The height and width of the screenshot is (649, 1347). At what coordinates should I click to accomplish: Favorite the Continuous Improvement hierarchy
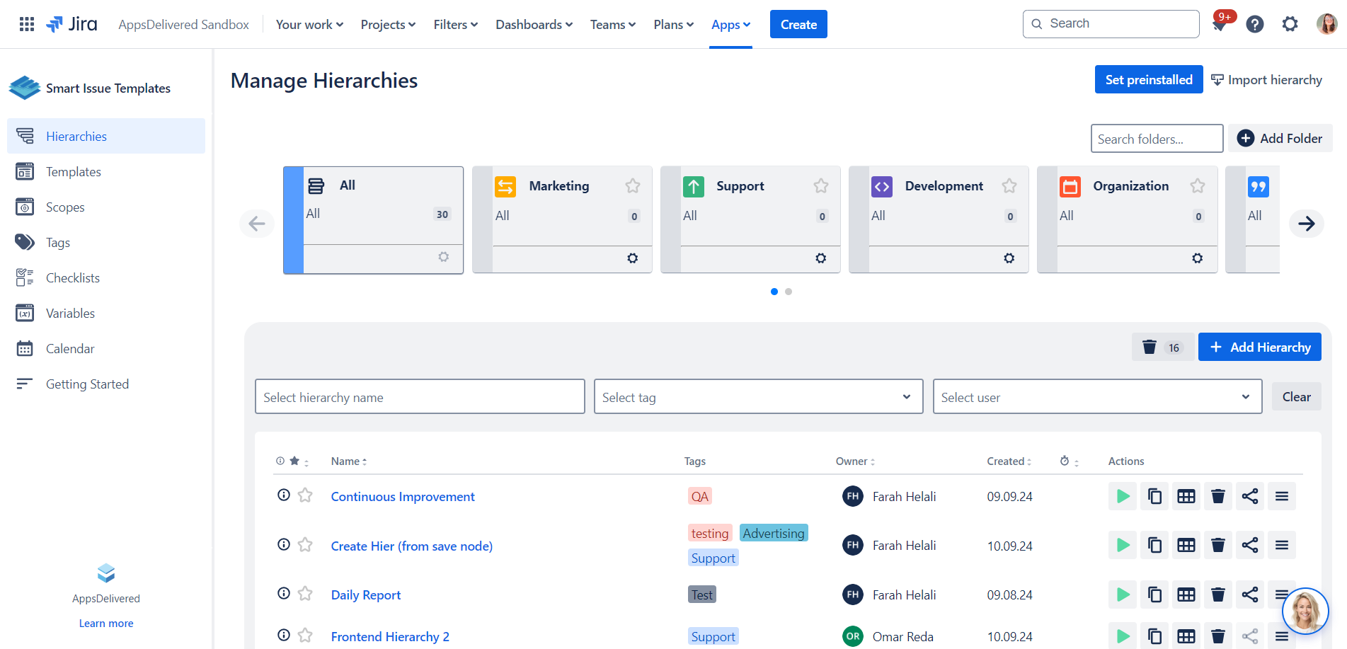305,495
